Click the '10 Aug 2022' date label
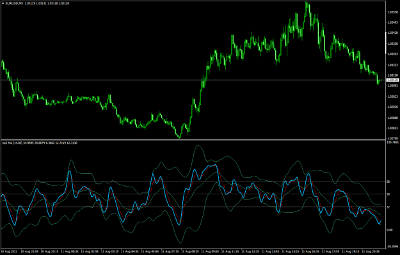The image size is (400, 255). point(10,251)
